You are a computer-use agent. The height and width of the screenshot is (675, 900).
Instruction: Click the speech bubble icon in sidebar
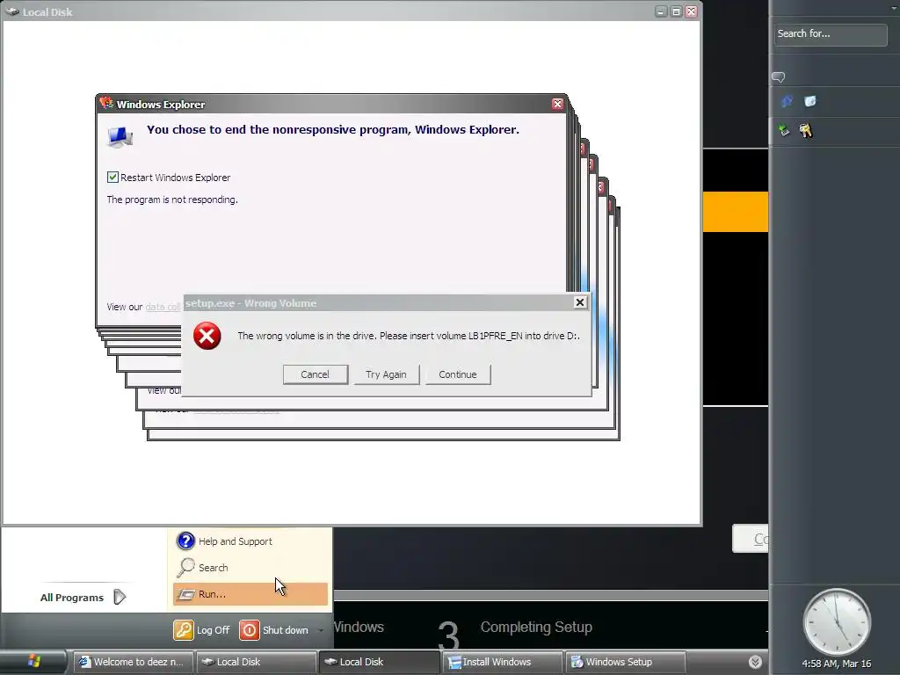779,77
